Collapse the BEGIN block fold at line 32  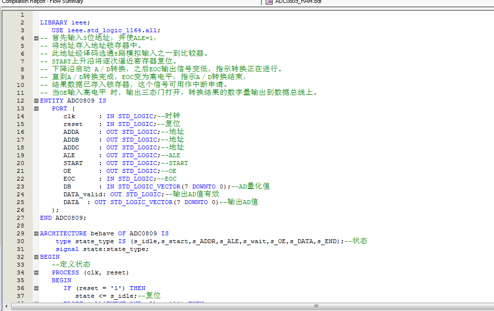36,257
